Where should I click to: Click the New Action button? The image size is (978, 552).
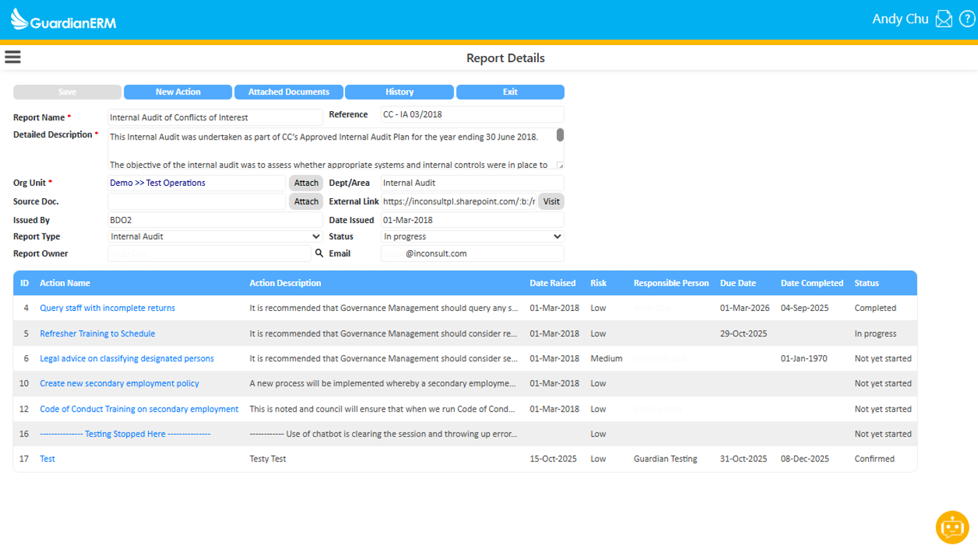point(178,92)
